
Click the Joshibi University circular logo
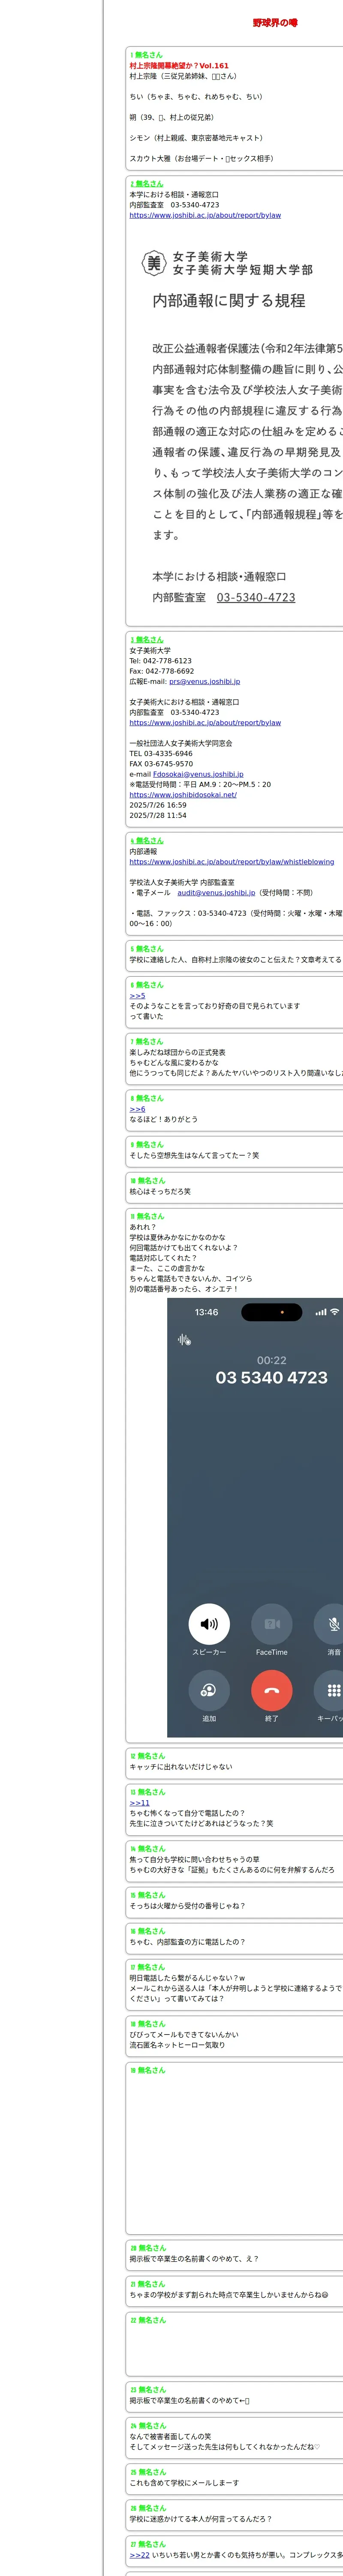click(154, 263)
